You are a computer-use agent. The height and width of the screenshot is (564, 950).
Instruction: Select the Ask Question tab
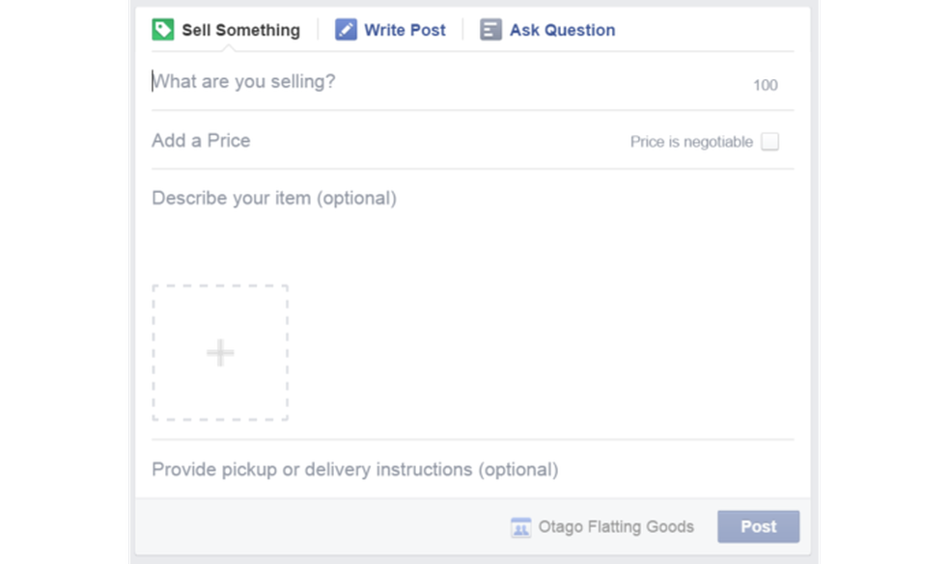click(x=562, y=30)
